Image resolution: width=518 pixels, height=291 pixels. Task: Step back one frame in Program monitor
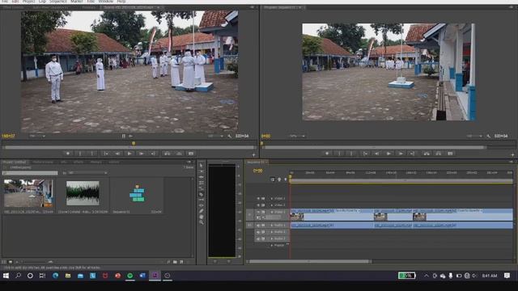click(377, 154)
